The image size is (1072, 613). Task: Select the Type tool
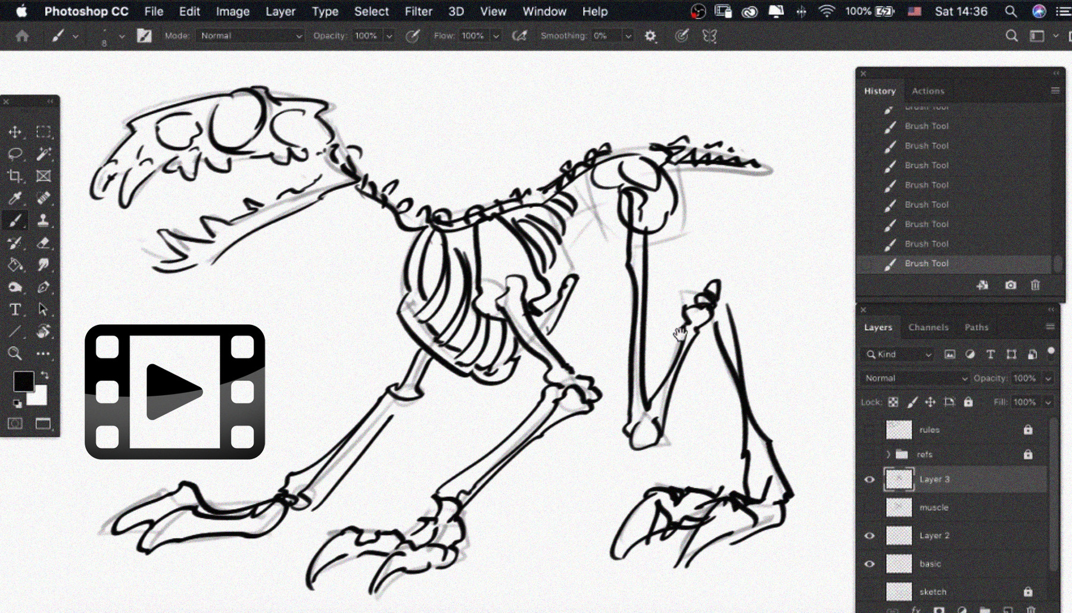click(15, 309)
